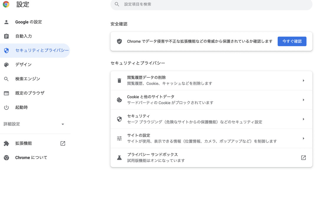Click セーフ ブラウジング description text
The width and height of the screenshot is (324, 212).
pyautogui.click(x=195, y=122)
